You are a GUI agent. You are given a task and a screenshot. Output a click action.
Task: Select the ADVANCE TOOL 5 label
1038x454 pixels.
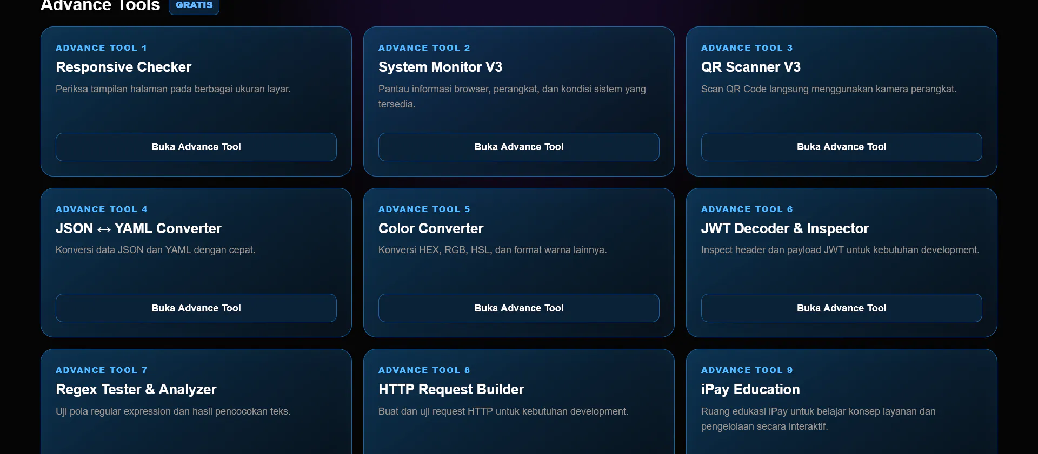click(424, 209)
